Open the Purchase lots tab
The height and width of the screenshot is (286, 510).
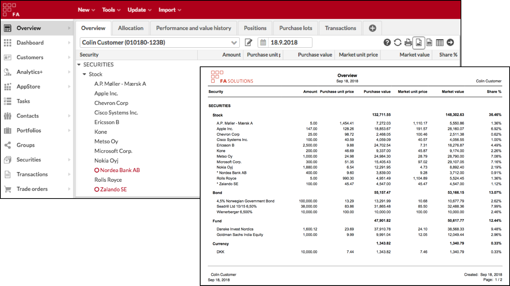pyautogui.click(x=296, y=28)
